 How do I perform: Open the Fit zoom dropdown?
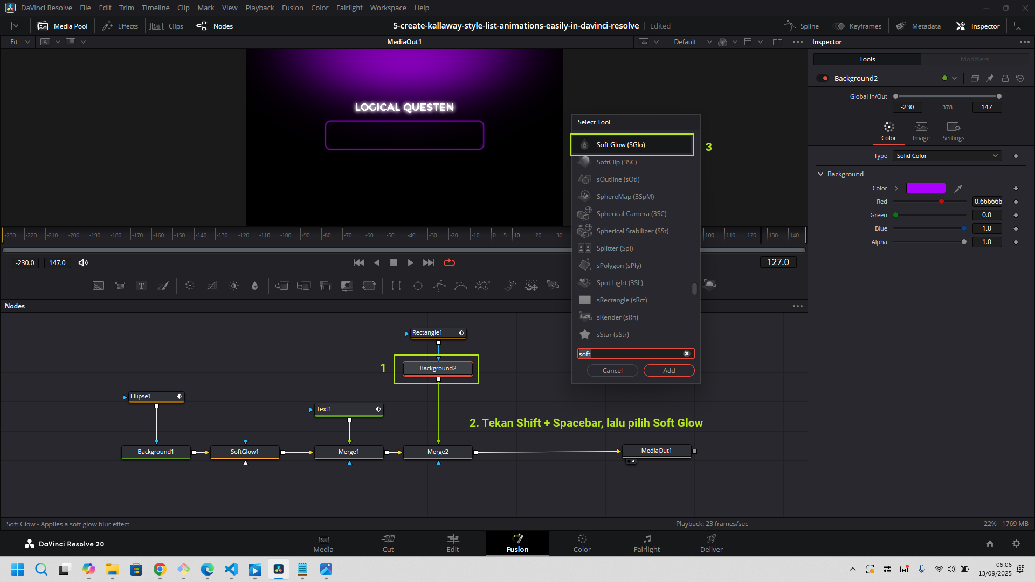coord(19,42)
